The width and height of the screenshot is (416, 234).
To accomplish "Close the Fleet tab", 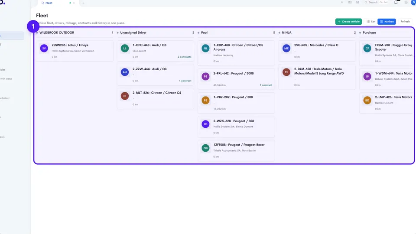I will [x=74, y=3].
